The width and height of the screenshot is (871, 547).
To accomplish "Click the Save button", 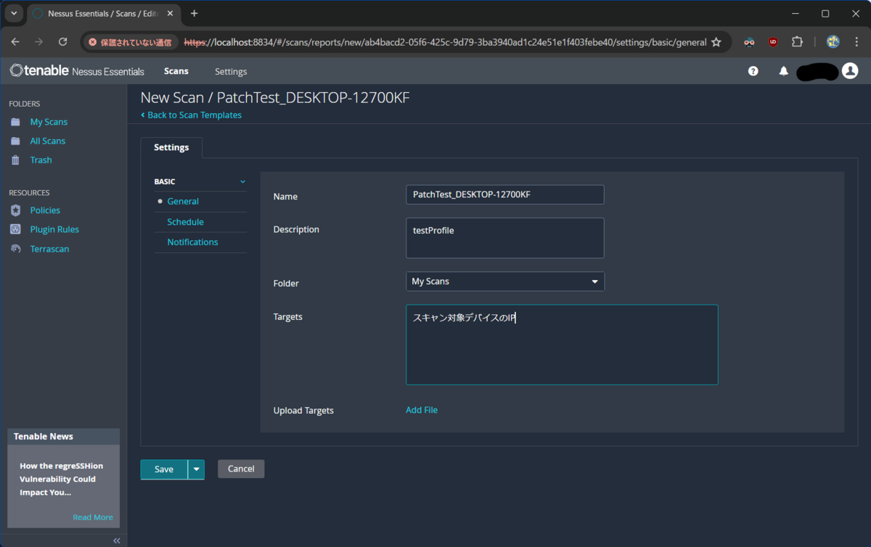I will coord(164,469).
